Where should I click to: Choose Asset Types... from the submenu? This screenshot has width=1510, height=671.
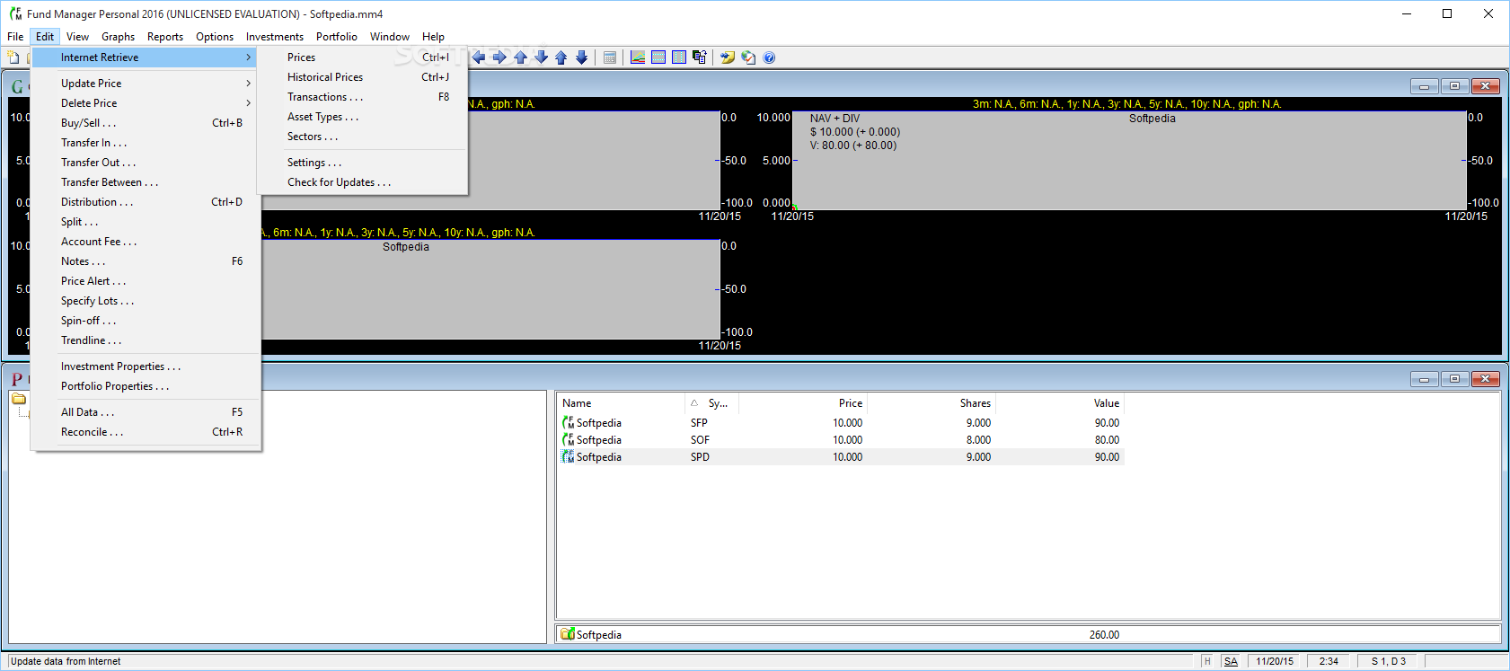363,117
